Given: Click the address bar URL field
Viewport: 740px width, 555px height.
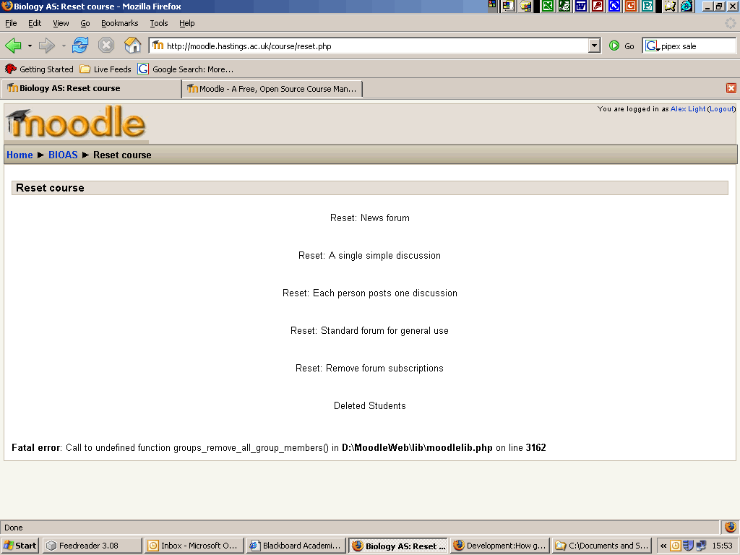Looking at the screenshot, I should [376, 46].
